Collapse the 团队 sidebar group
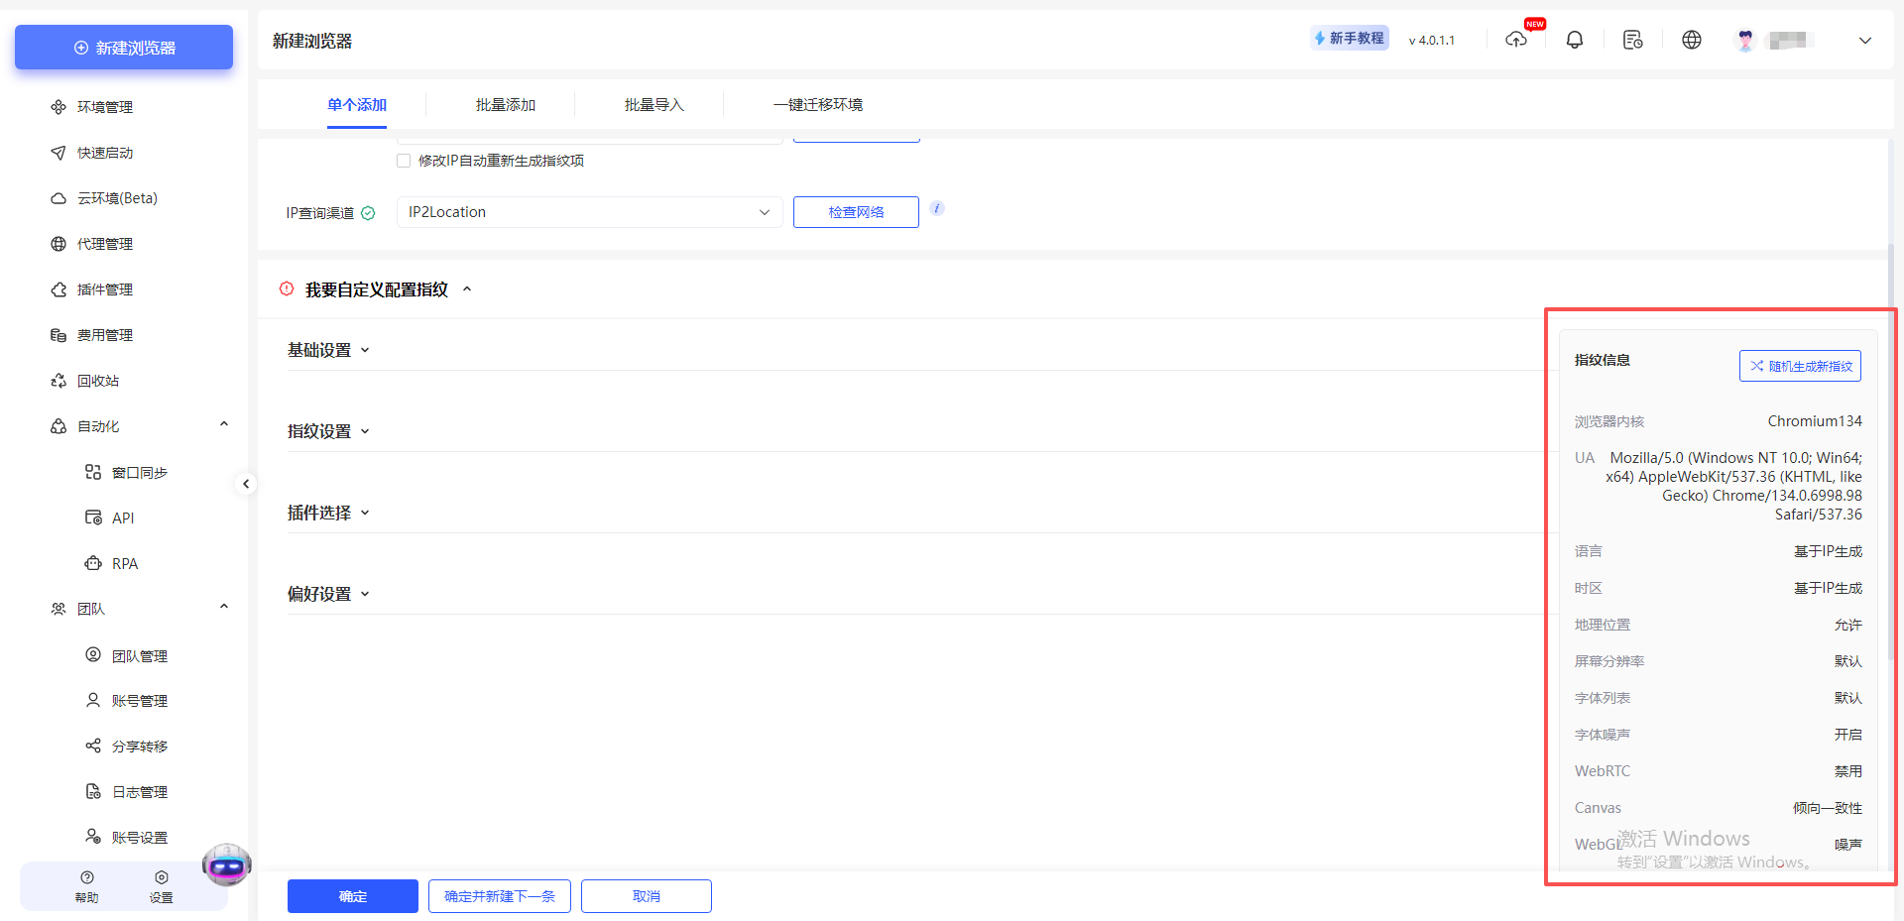This screenshot has height=921, width=1904. pyautogui.click(x=224, y=606)
